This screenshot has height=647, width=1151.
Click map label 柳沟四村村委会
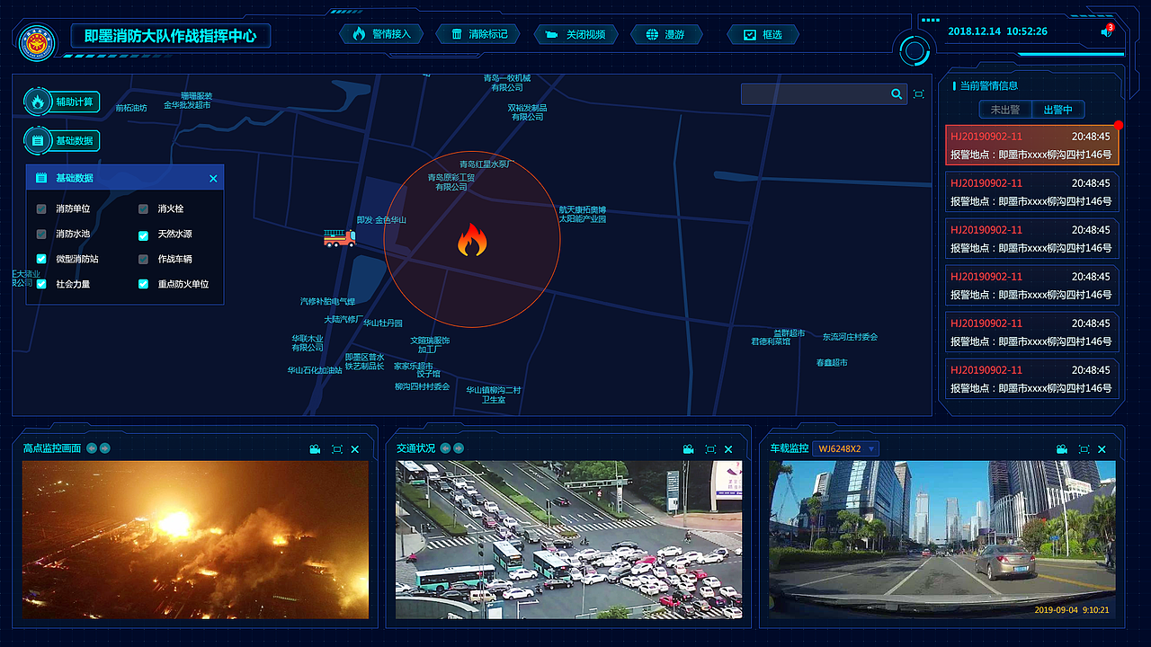[x=422, y=386]
